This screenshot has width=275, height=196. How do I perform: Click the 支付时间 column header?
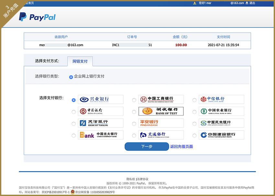point(224,37)
